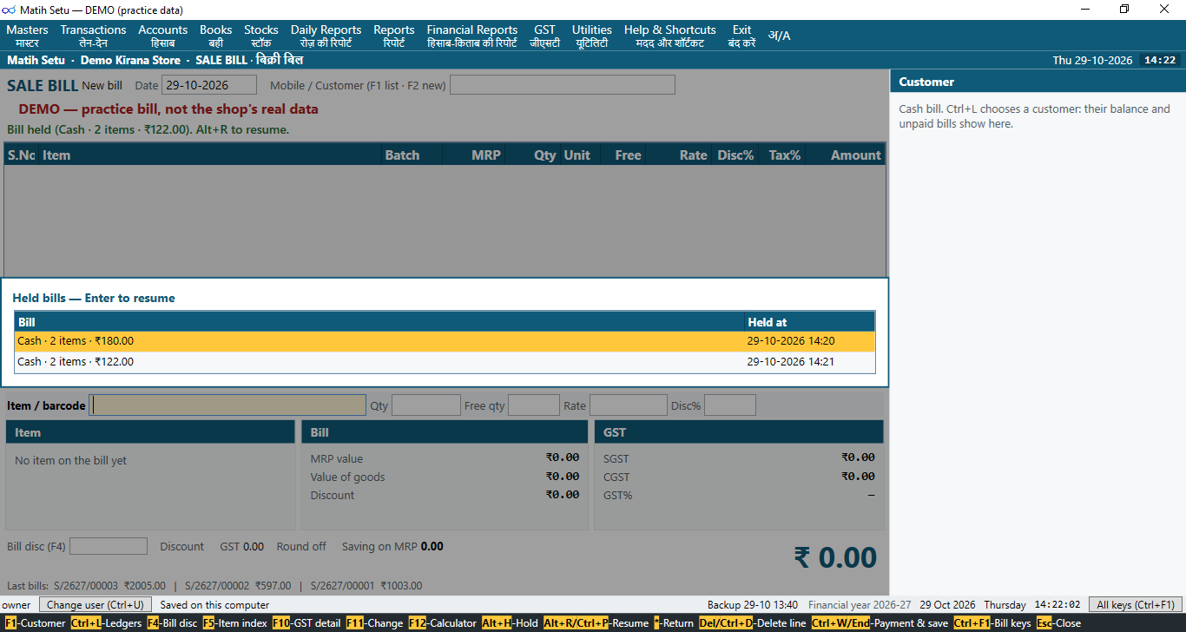1186x632 pixels.
Task: Open the Utilities menu
Action: (x=591, y=36)
